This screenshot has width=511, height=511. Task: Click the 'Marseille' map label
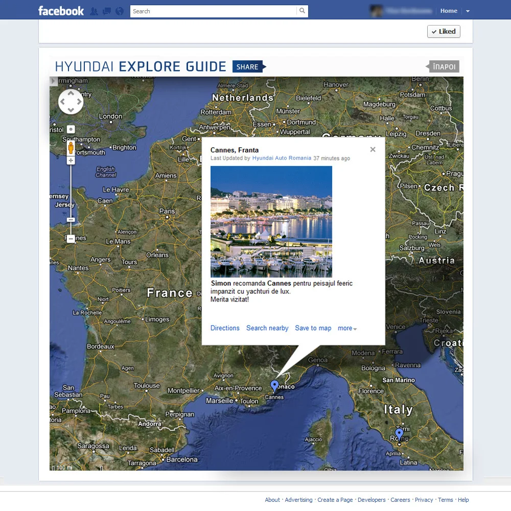point(219,401)
